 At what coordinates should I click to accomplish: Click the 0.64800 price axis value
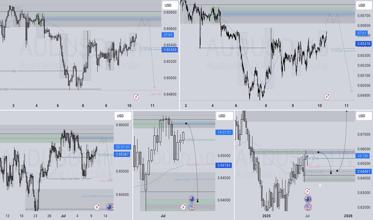pos(170,94)
